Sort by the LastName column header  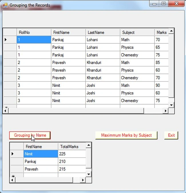[103, 32]
